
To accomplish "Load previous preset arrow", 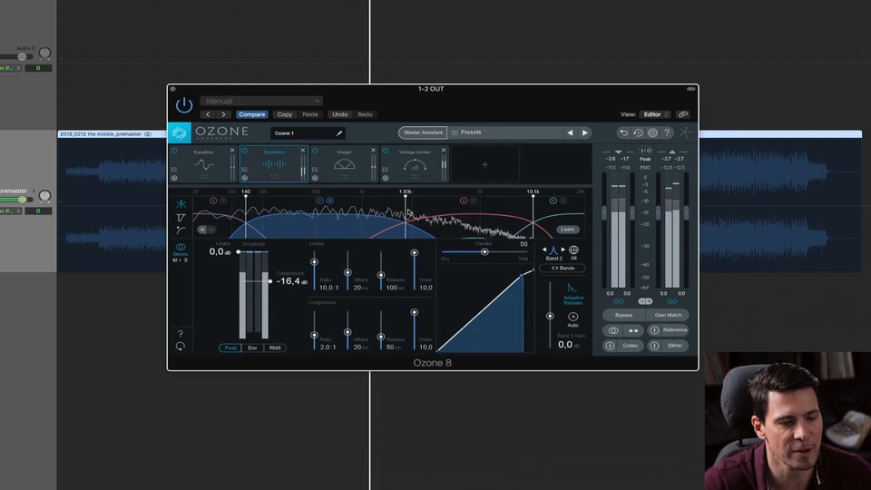I will [570, 132].
